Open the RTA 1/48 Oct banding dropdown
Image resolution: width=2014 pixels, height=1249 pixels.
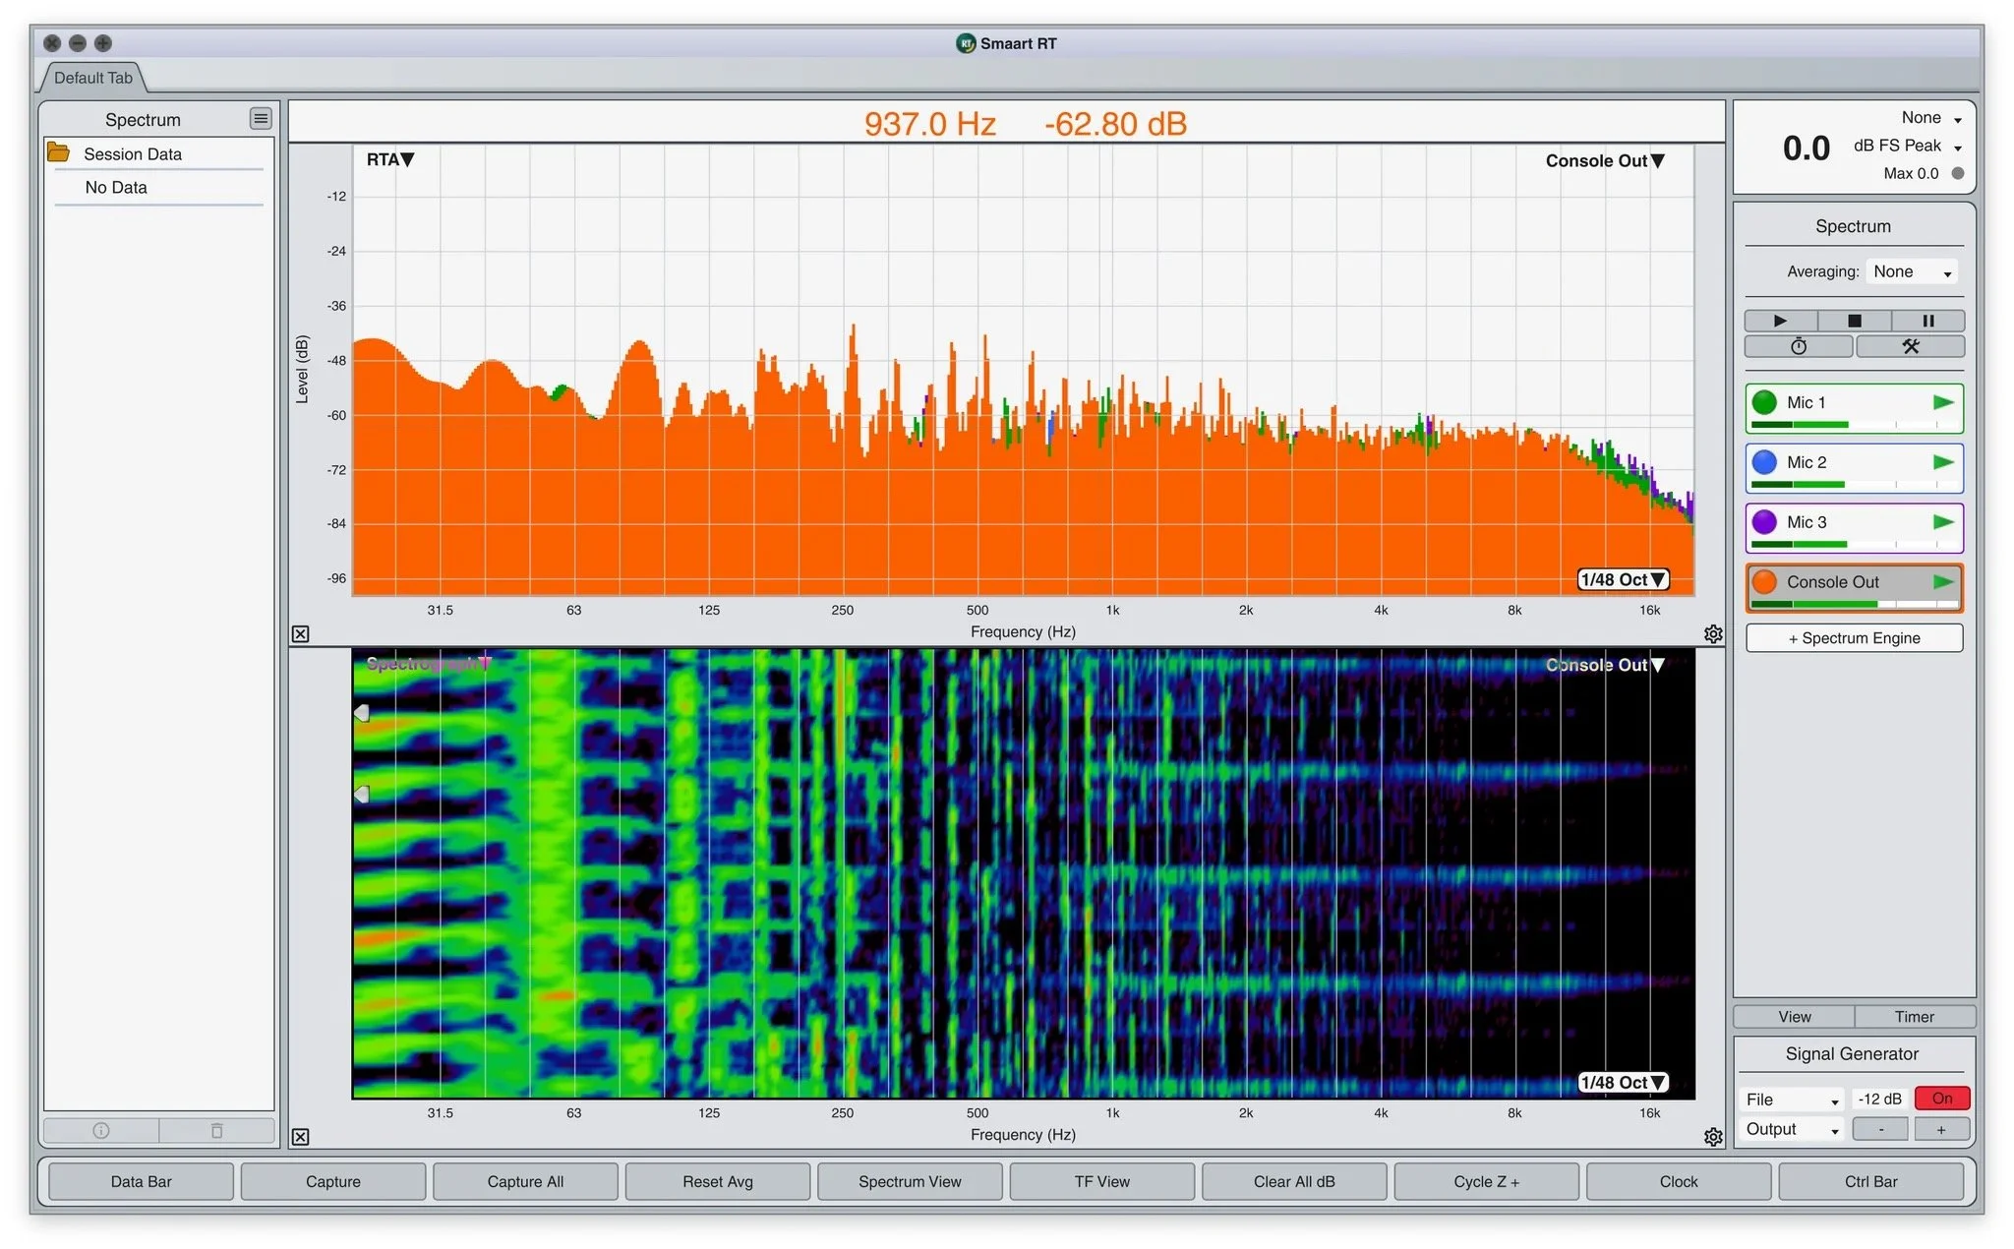coord(1623,580)
